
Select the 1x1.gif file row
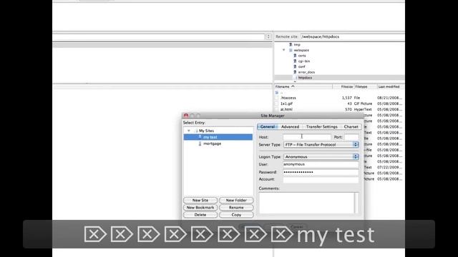pos(339,104)
